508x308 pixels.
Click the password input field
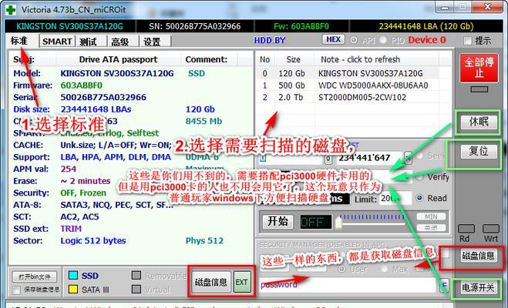pyautogui.click(x=348, y=285)
